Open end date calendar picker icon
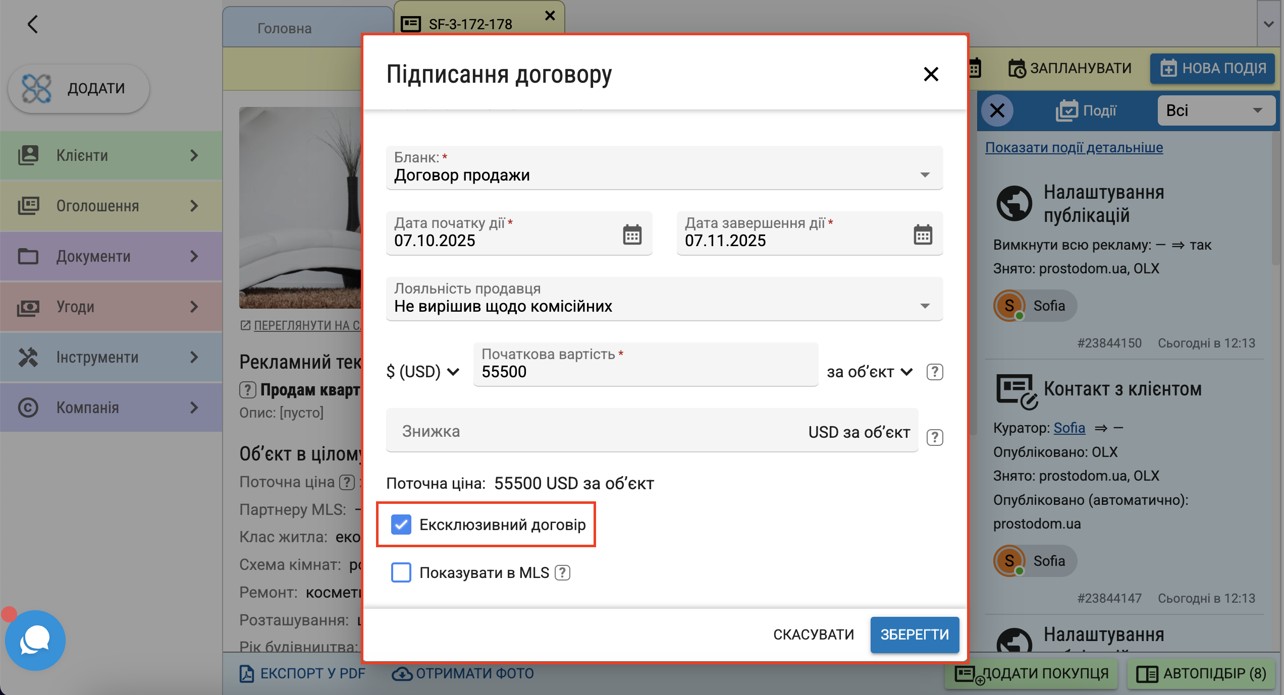This screenshot has width=1284, height=695. tap(923, 235)
